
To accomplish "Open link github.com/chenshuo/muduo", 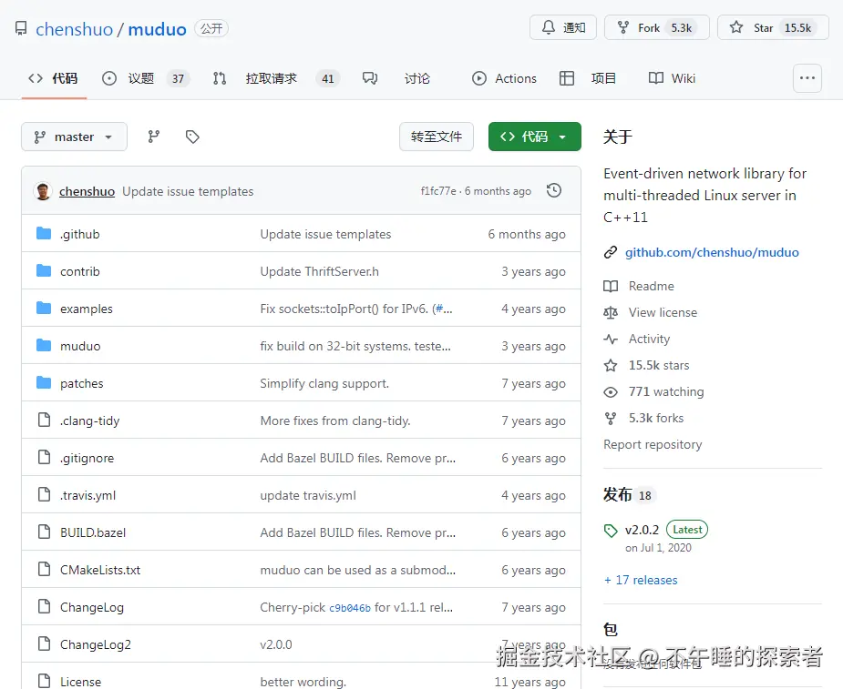I will 712,252.
